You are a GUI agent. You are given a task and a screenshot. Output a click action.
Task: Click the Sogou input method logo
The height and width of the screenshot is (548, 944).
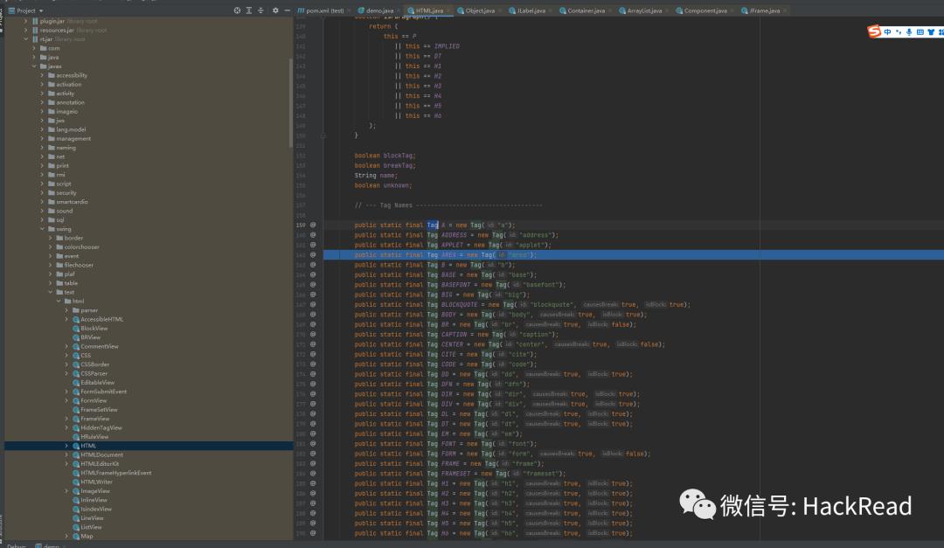tap(874, 31)
